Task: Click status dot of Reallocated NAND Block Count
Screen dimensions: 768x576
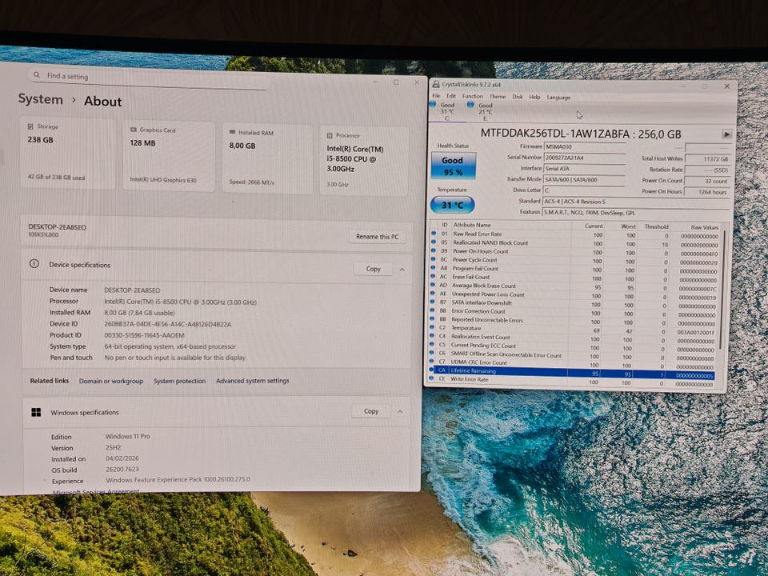Action: (434, 242)
